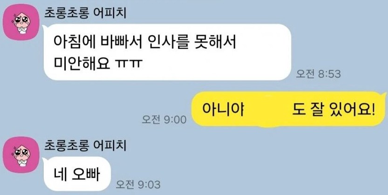Tap the tail of the "네 오빠" bubble
This screenshot has width=388, height=195.
[45, 160]
